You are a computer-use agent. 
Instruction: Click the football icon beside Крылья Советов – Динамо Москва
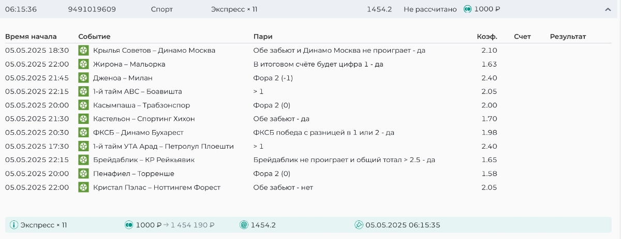pos(83,51)
